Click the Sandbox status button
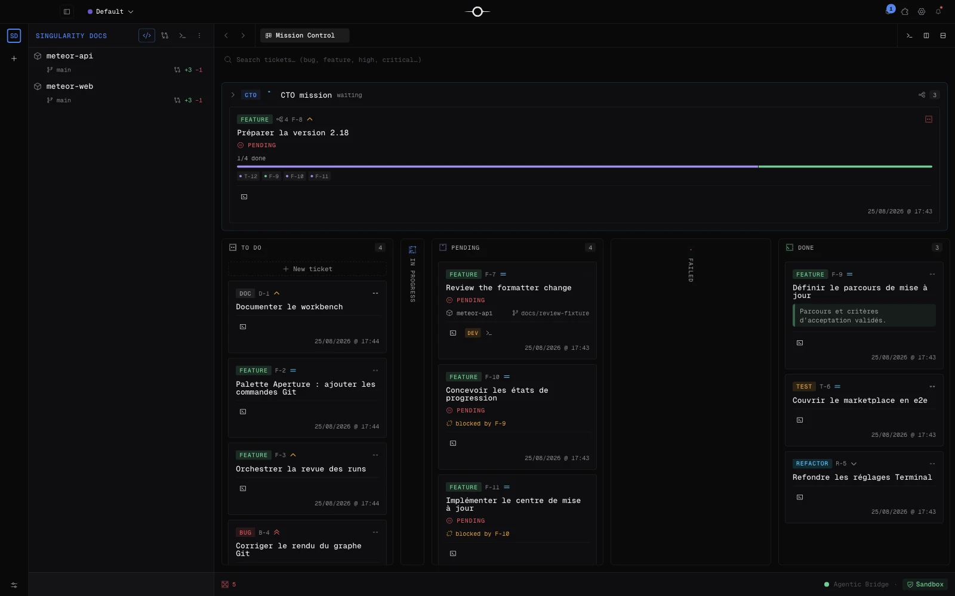955x596 pixels. click(925, 585)
